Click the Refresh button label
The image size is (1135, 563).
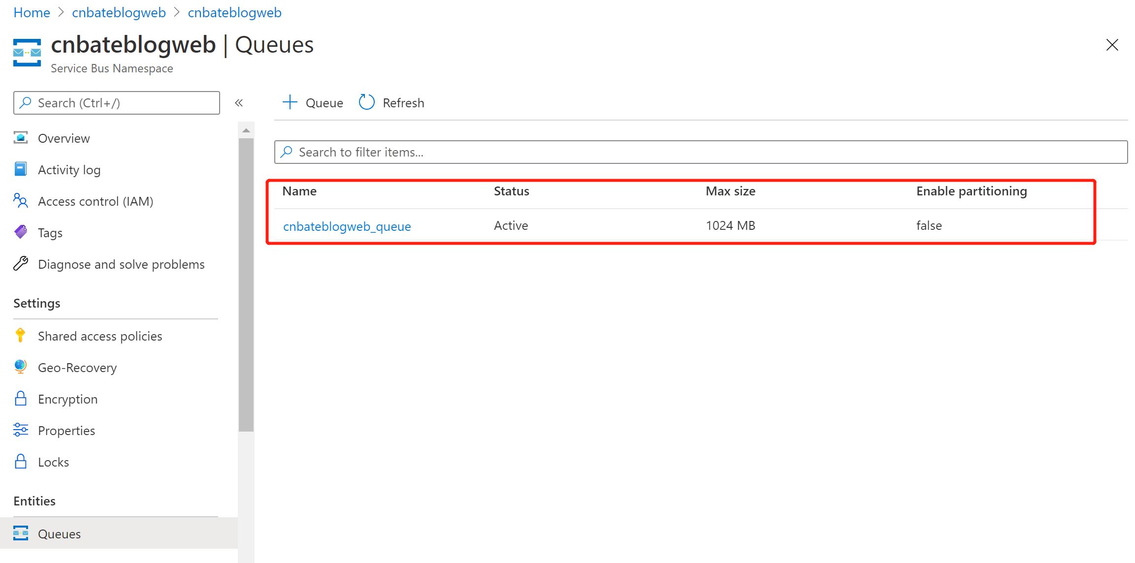403,103
